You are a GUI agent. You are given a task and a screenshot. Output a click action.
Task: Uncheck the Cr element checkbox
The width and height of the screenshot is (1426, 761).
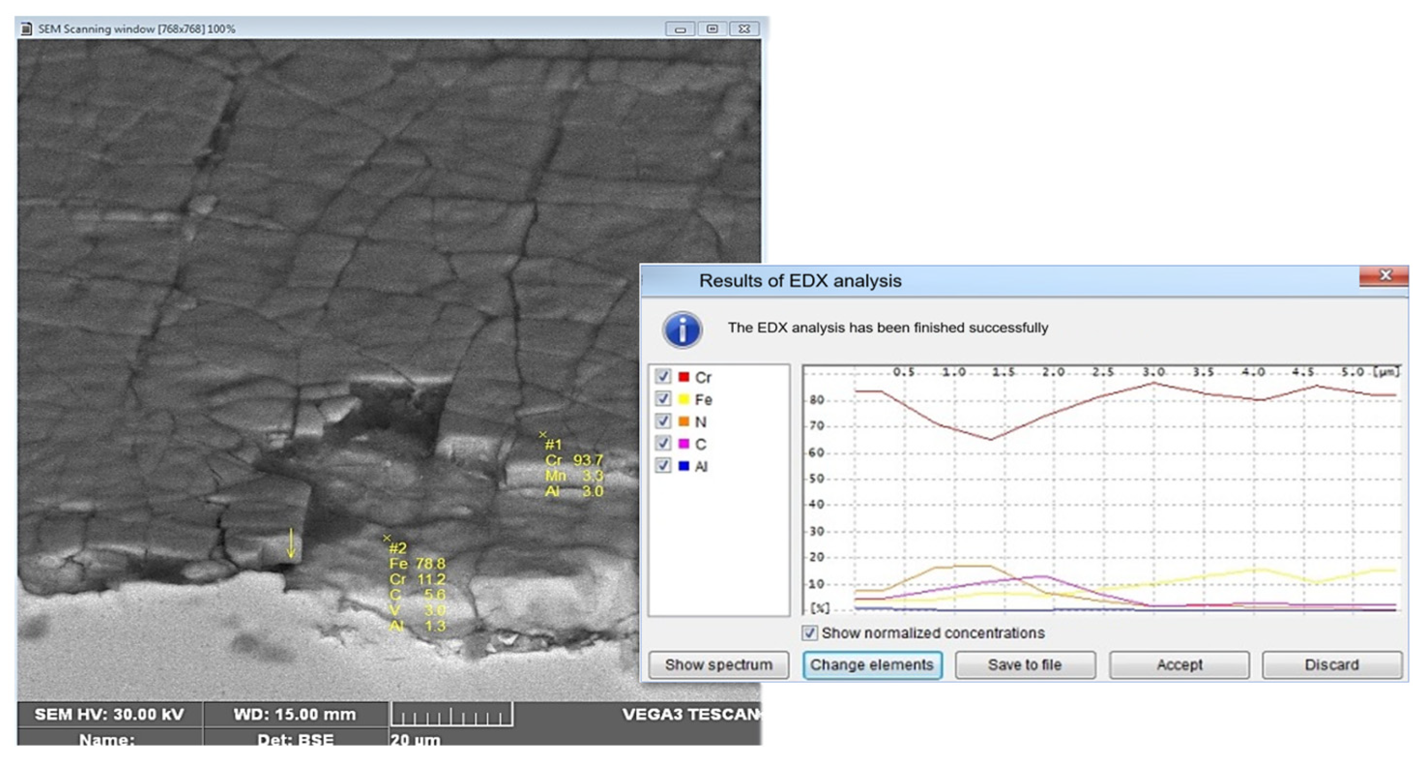point(663,376)
